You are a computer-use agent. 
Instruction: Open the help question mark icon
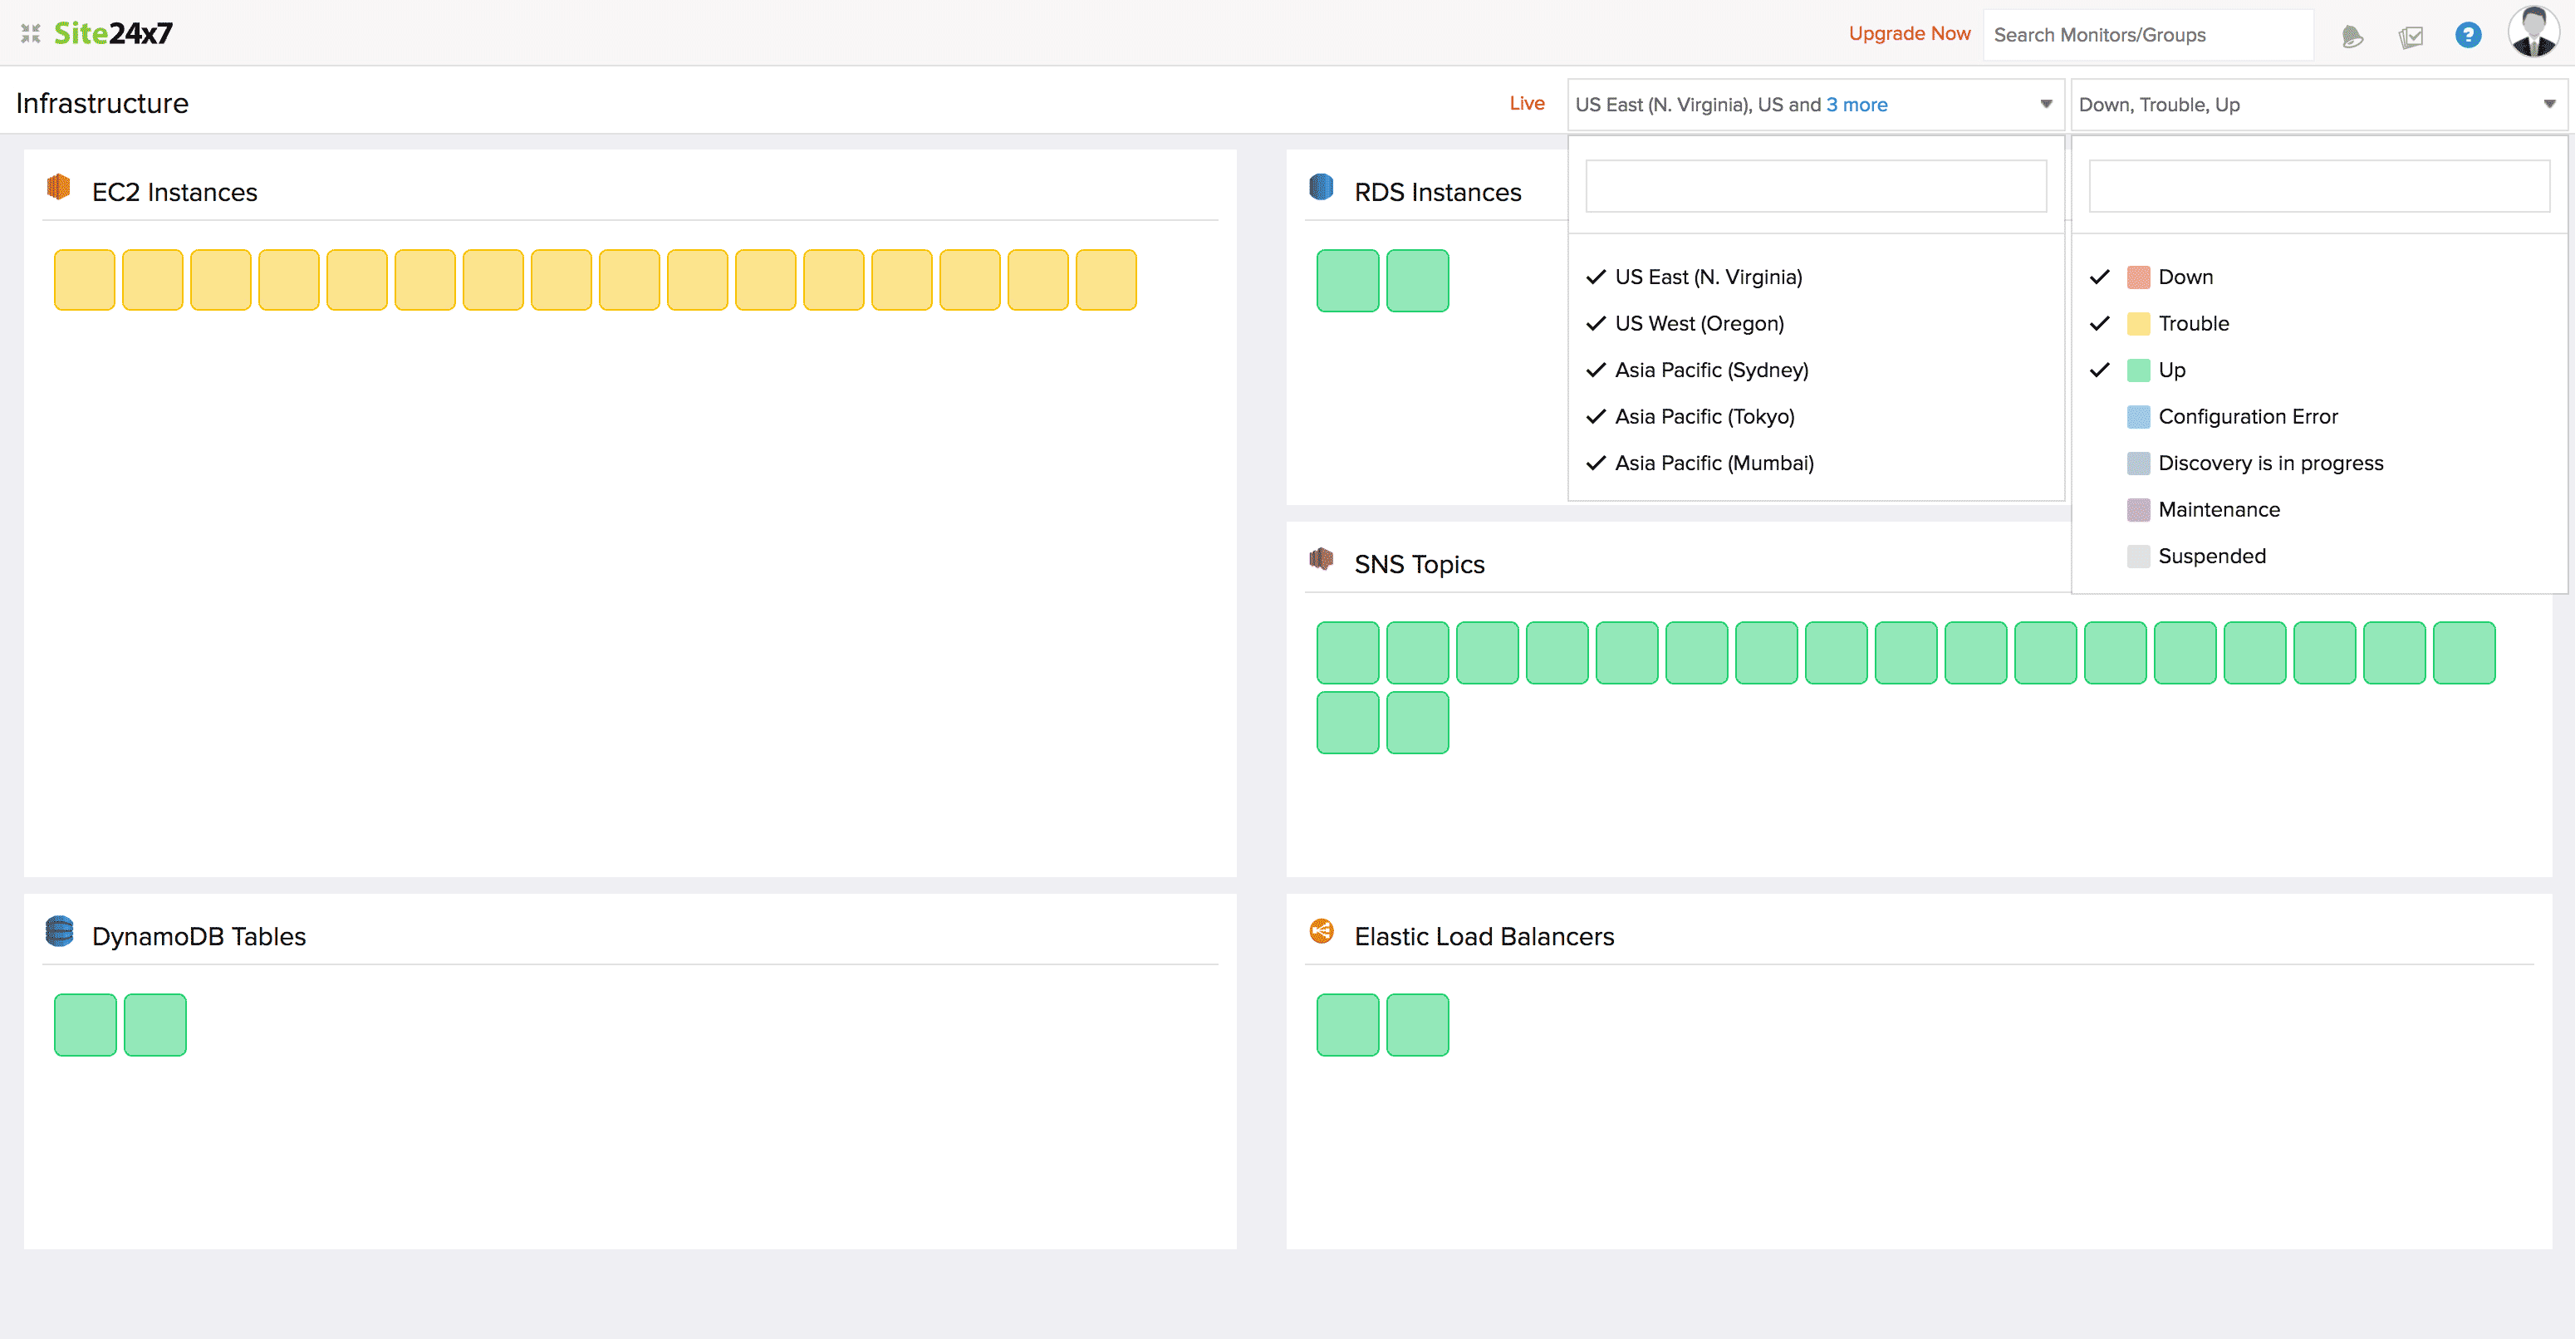tap(2468, 36)
